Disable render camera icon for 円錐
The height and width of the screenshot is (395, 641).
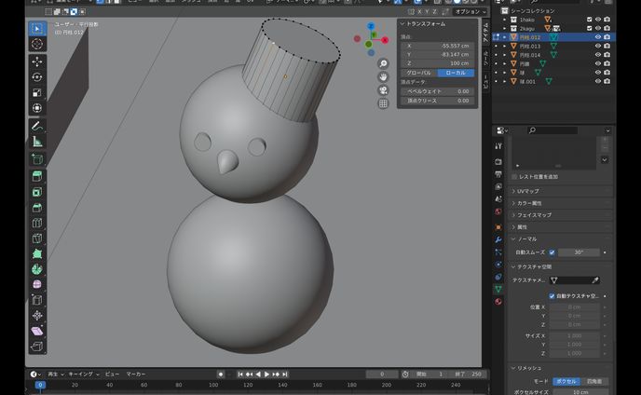coord(607,63)
